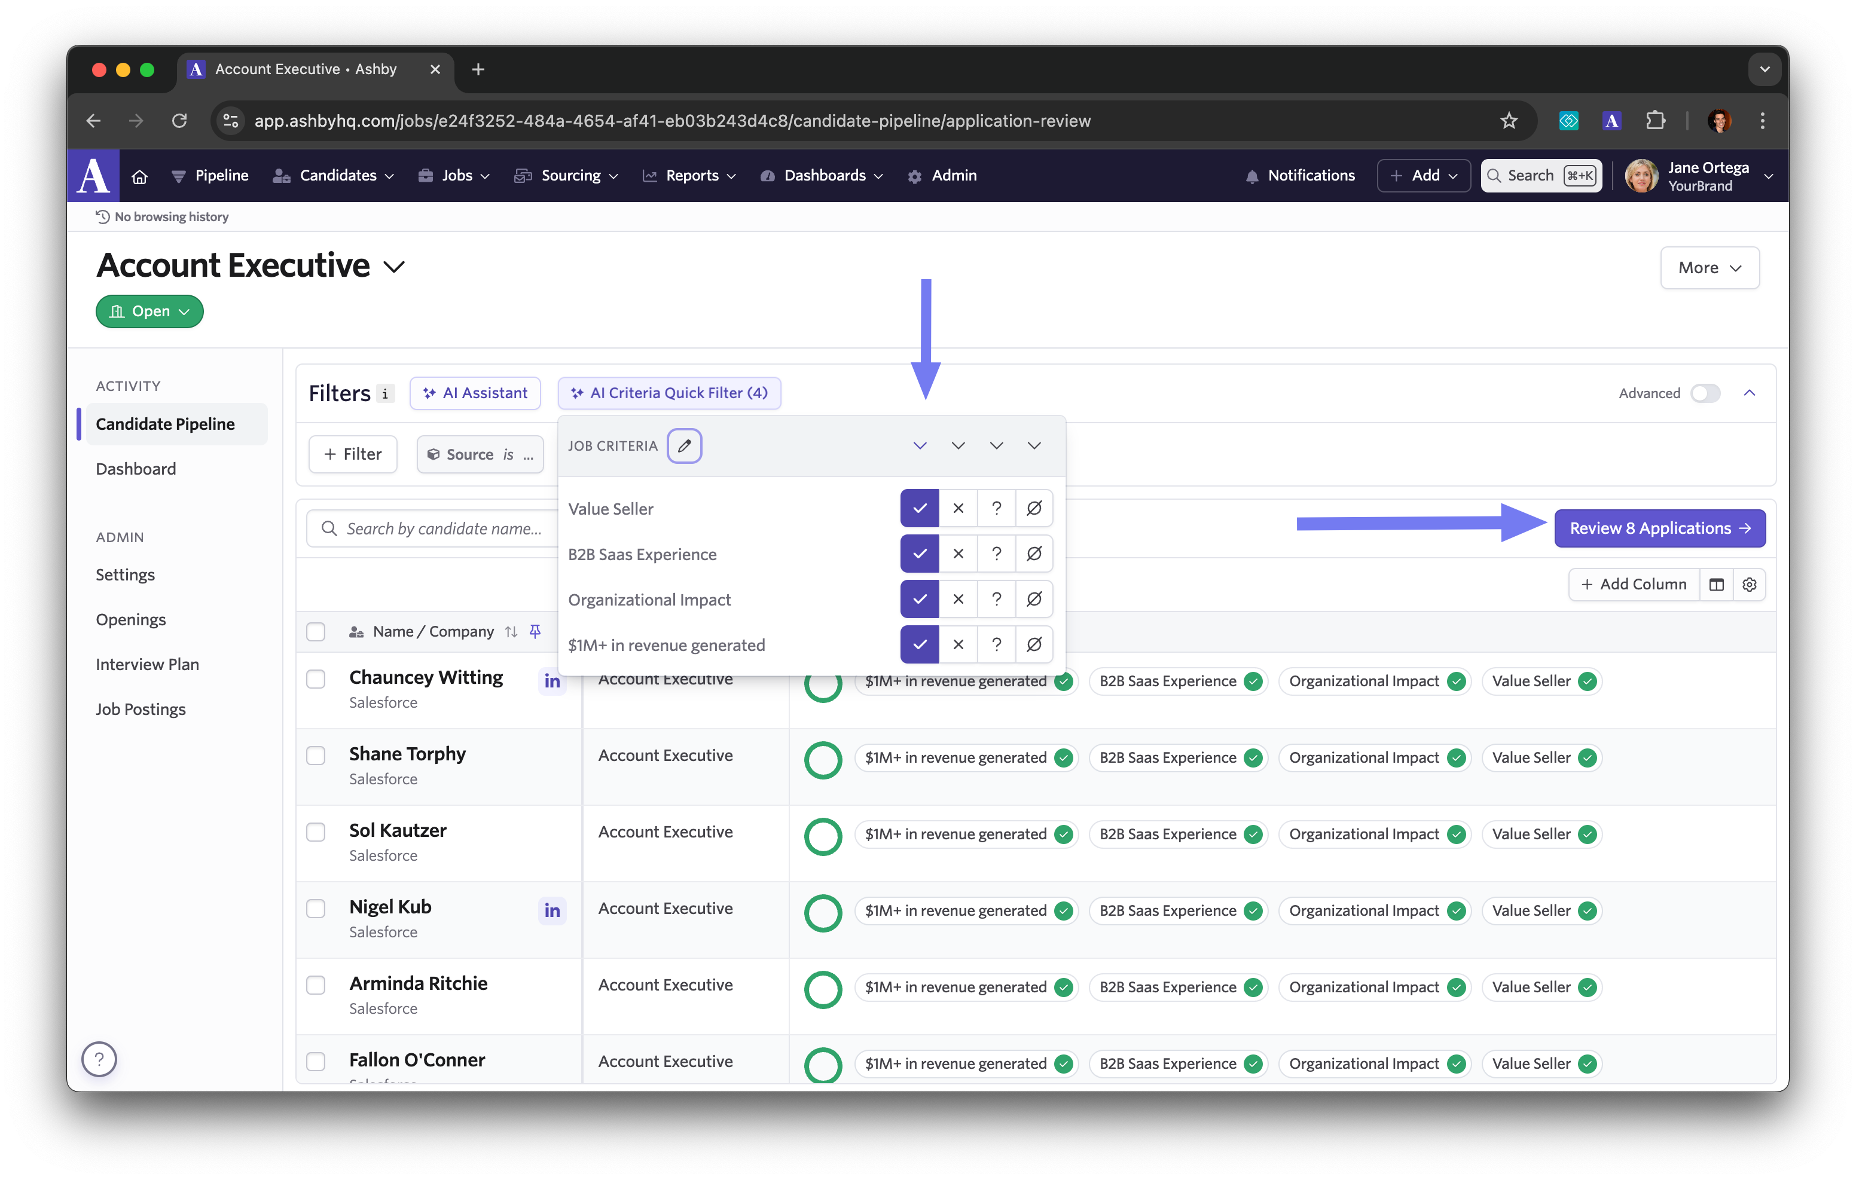Open the AI Assistant button
Image resolution: width=1856 pixels, height=1180 pixels.
point(475,393)
